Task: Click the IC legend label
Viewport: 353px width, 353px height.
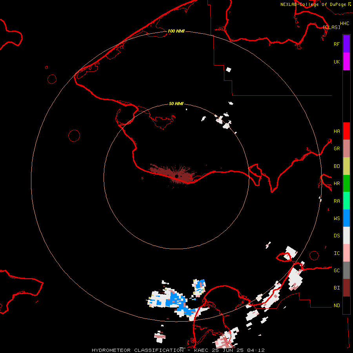Action: point(337,253)
